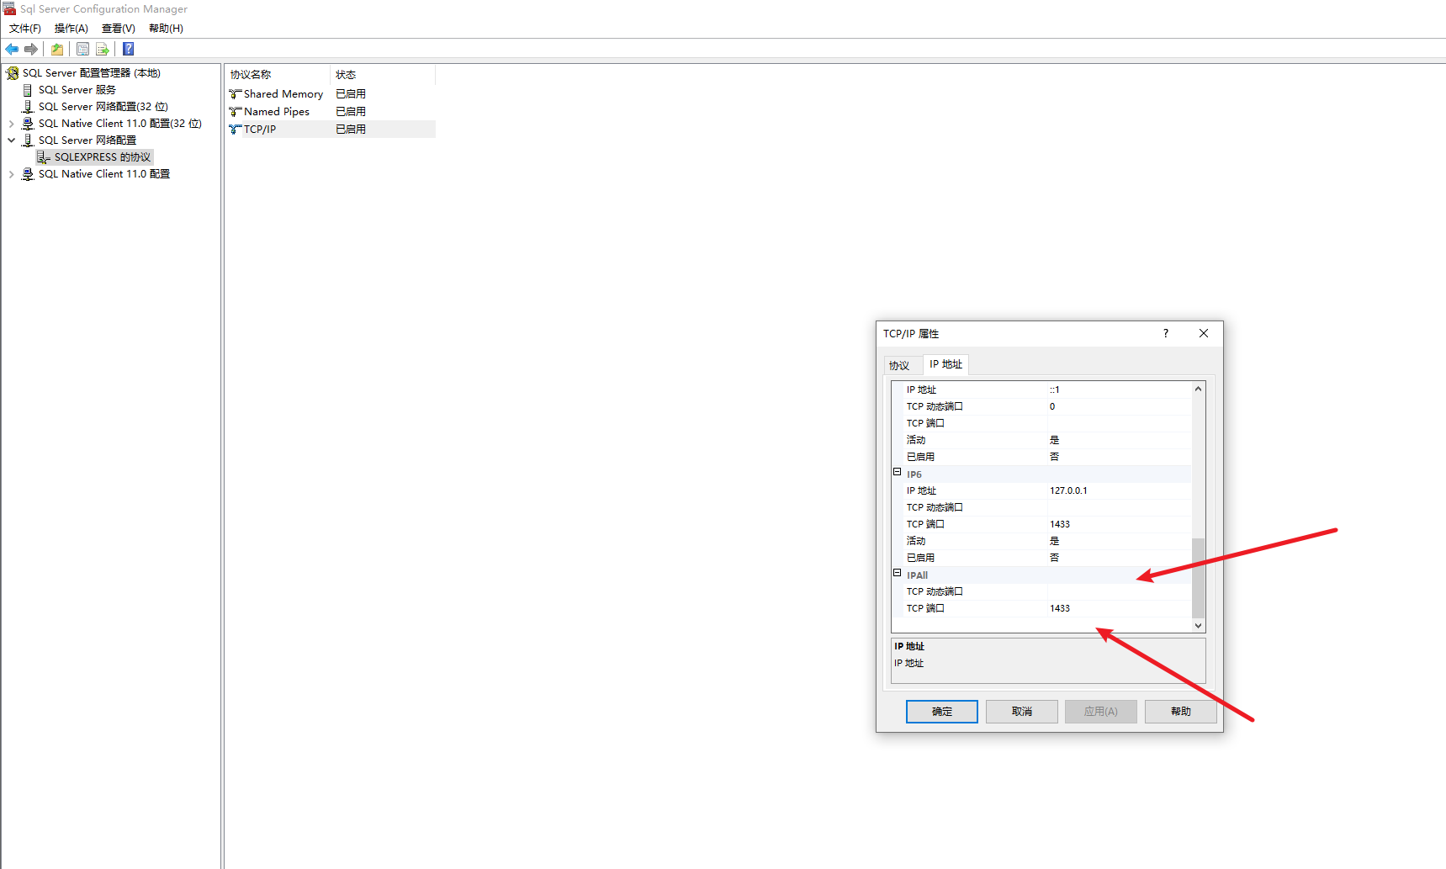Viewport: 1446px width, 869px height.
Task: Select the SQL Server 服务 tree node
Action: (77, 90)
